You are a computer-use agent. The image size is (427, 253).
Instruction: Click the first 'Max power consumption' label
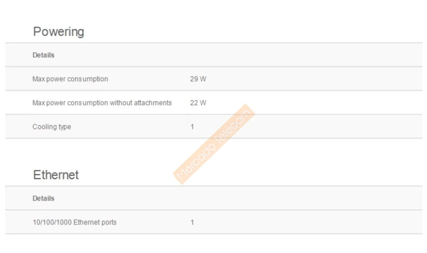point(70,79)
